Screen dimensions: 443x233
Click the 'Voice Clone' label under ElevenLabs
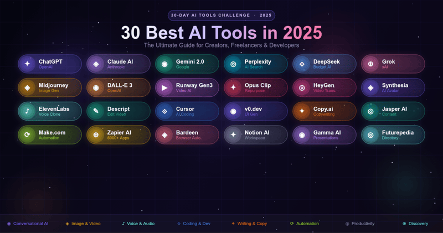tap(49, 114)
